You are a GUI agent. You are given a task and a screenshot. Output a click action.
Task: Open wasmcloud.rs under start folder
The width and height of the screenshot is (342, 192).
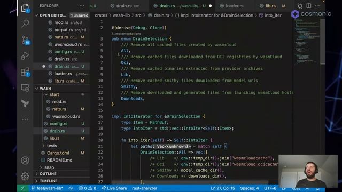coord(61,116)
